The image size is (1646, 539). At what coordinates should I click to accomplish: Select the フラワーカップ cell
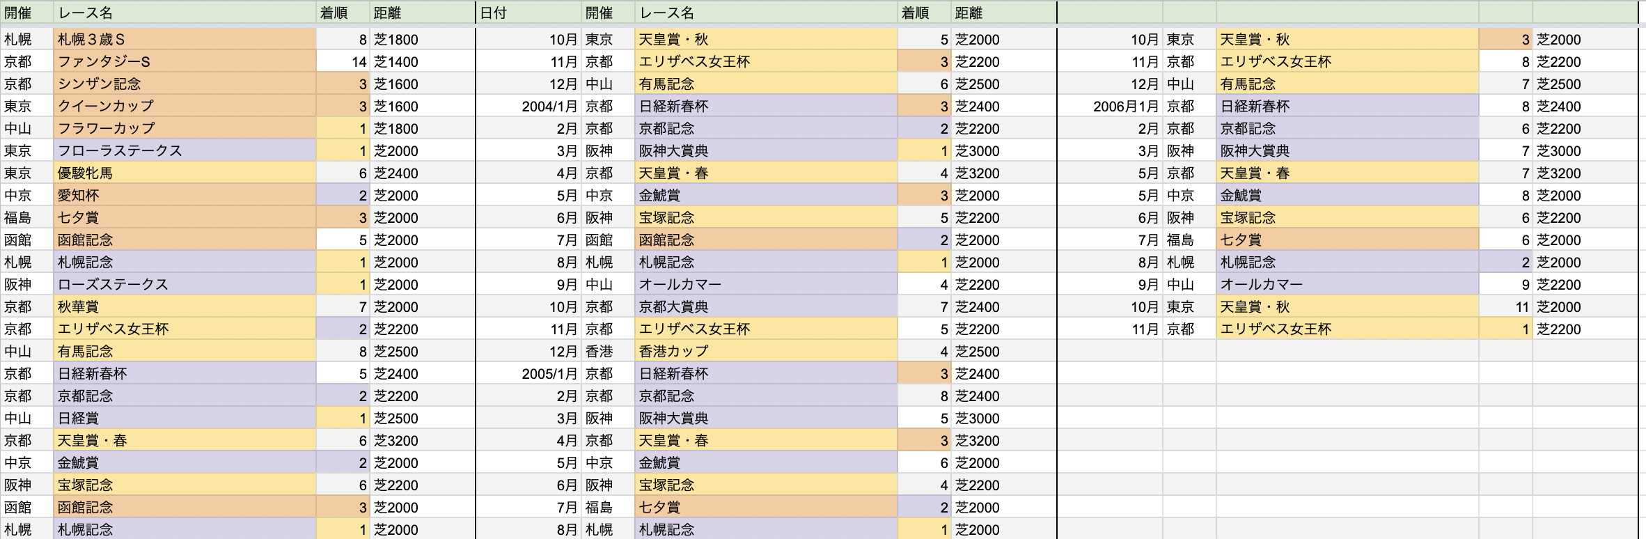[x=185, y=129]
